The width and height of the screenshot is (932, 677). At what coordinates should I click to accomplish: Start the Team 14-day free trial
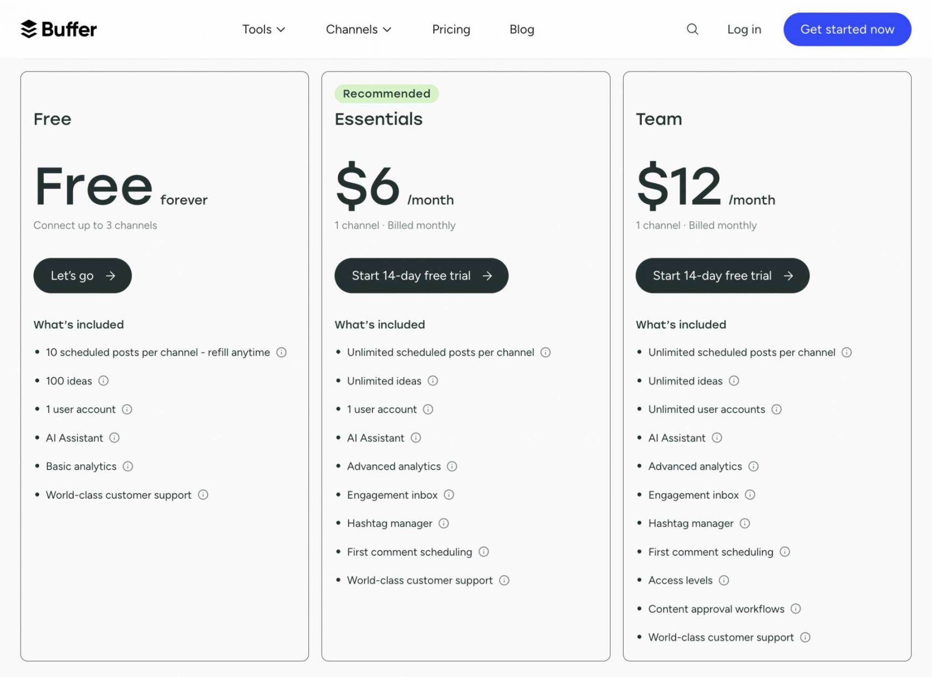[722, 276]
